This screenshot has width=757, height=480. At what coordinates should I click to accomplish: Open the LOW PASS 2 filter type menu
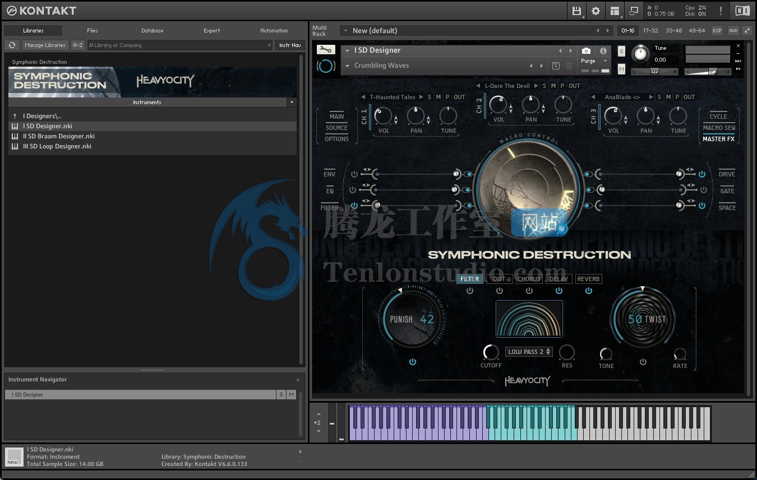(529, 352)
